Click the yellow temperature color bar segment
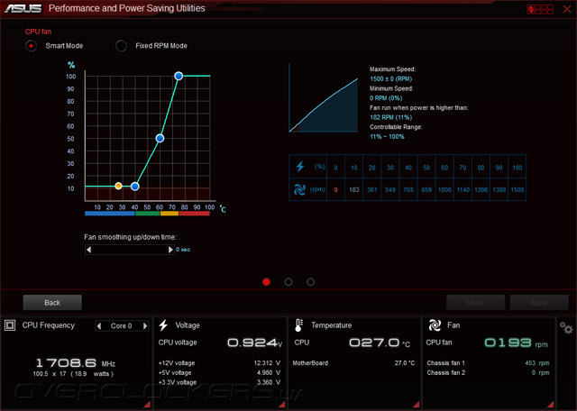 coord(169,214)
